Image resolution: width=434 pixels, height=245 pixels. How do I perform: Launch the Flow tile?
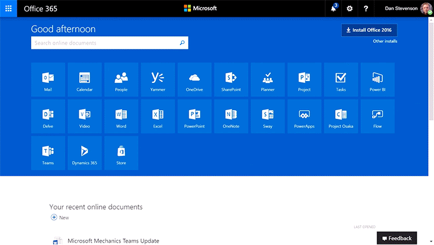pos(377,116)
